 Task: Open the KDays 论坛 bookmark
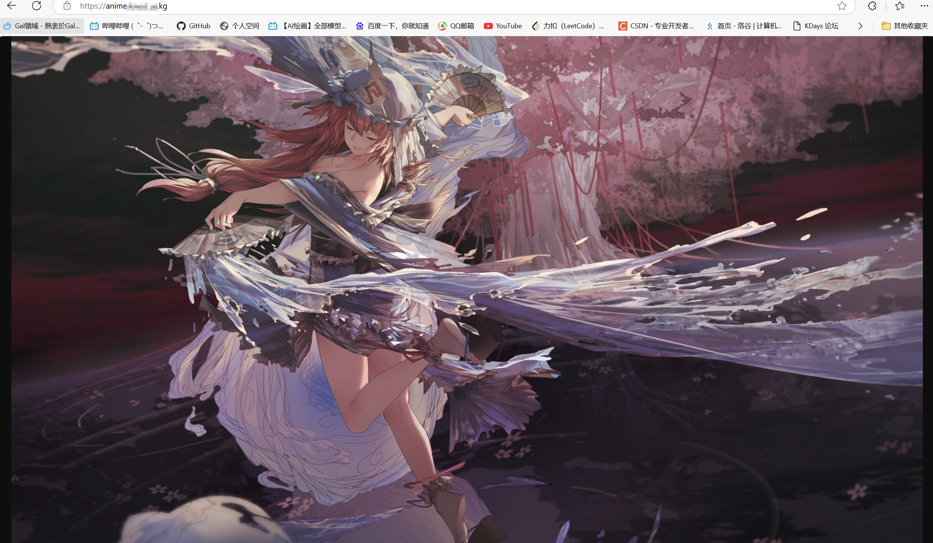tap(816, 26)
